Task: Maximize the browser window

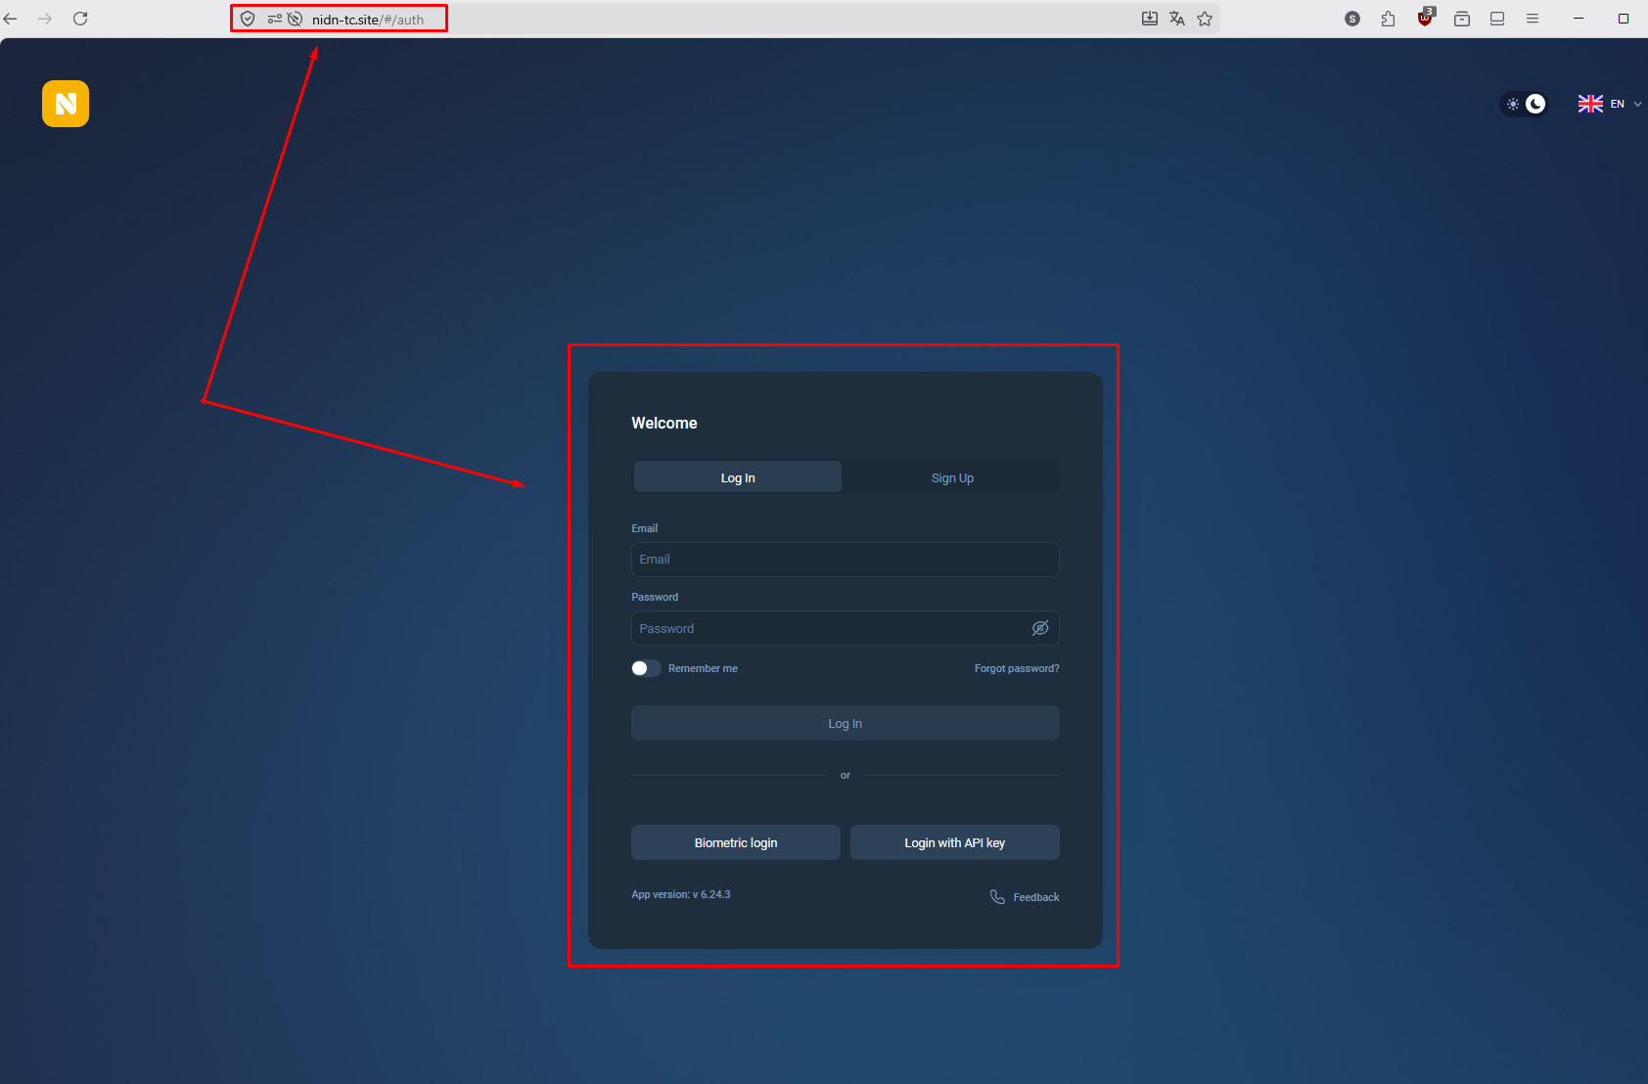Action: coord(1624,19)
